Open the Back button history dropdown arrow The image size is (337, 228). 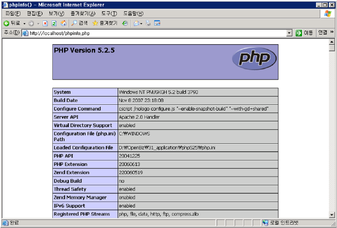tap(24, 23)
